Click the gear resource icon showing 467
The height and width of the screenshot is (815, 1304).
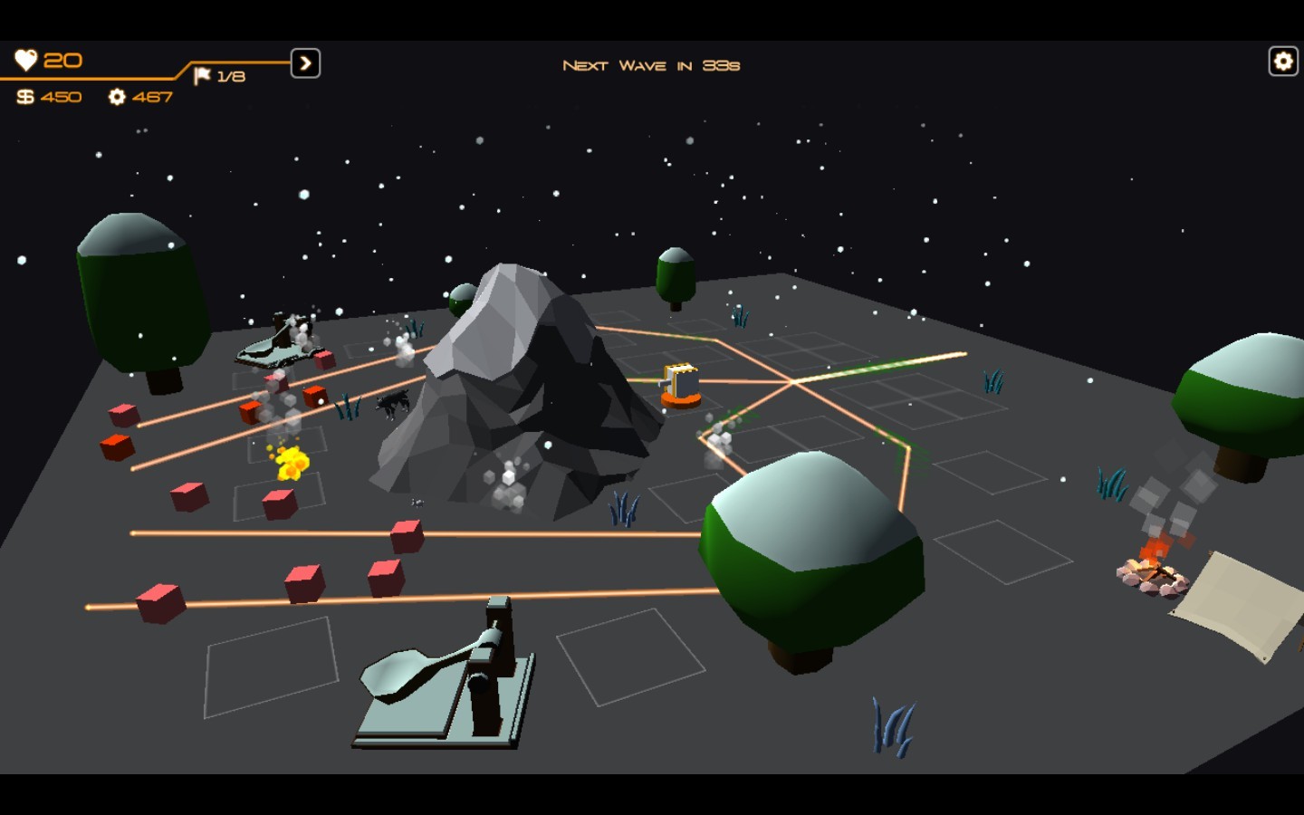tap(117, 96)
